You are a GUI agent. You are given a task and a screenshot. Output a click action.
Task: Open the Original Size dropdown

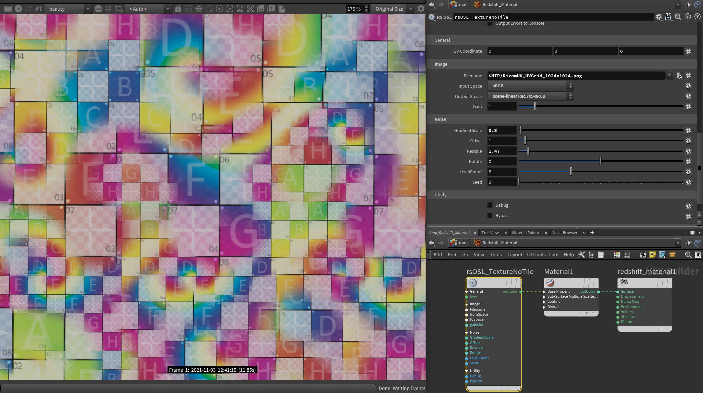393,9
